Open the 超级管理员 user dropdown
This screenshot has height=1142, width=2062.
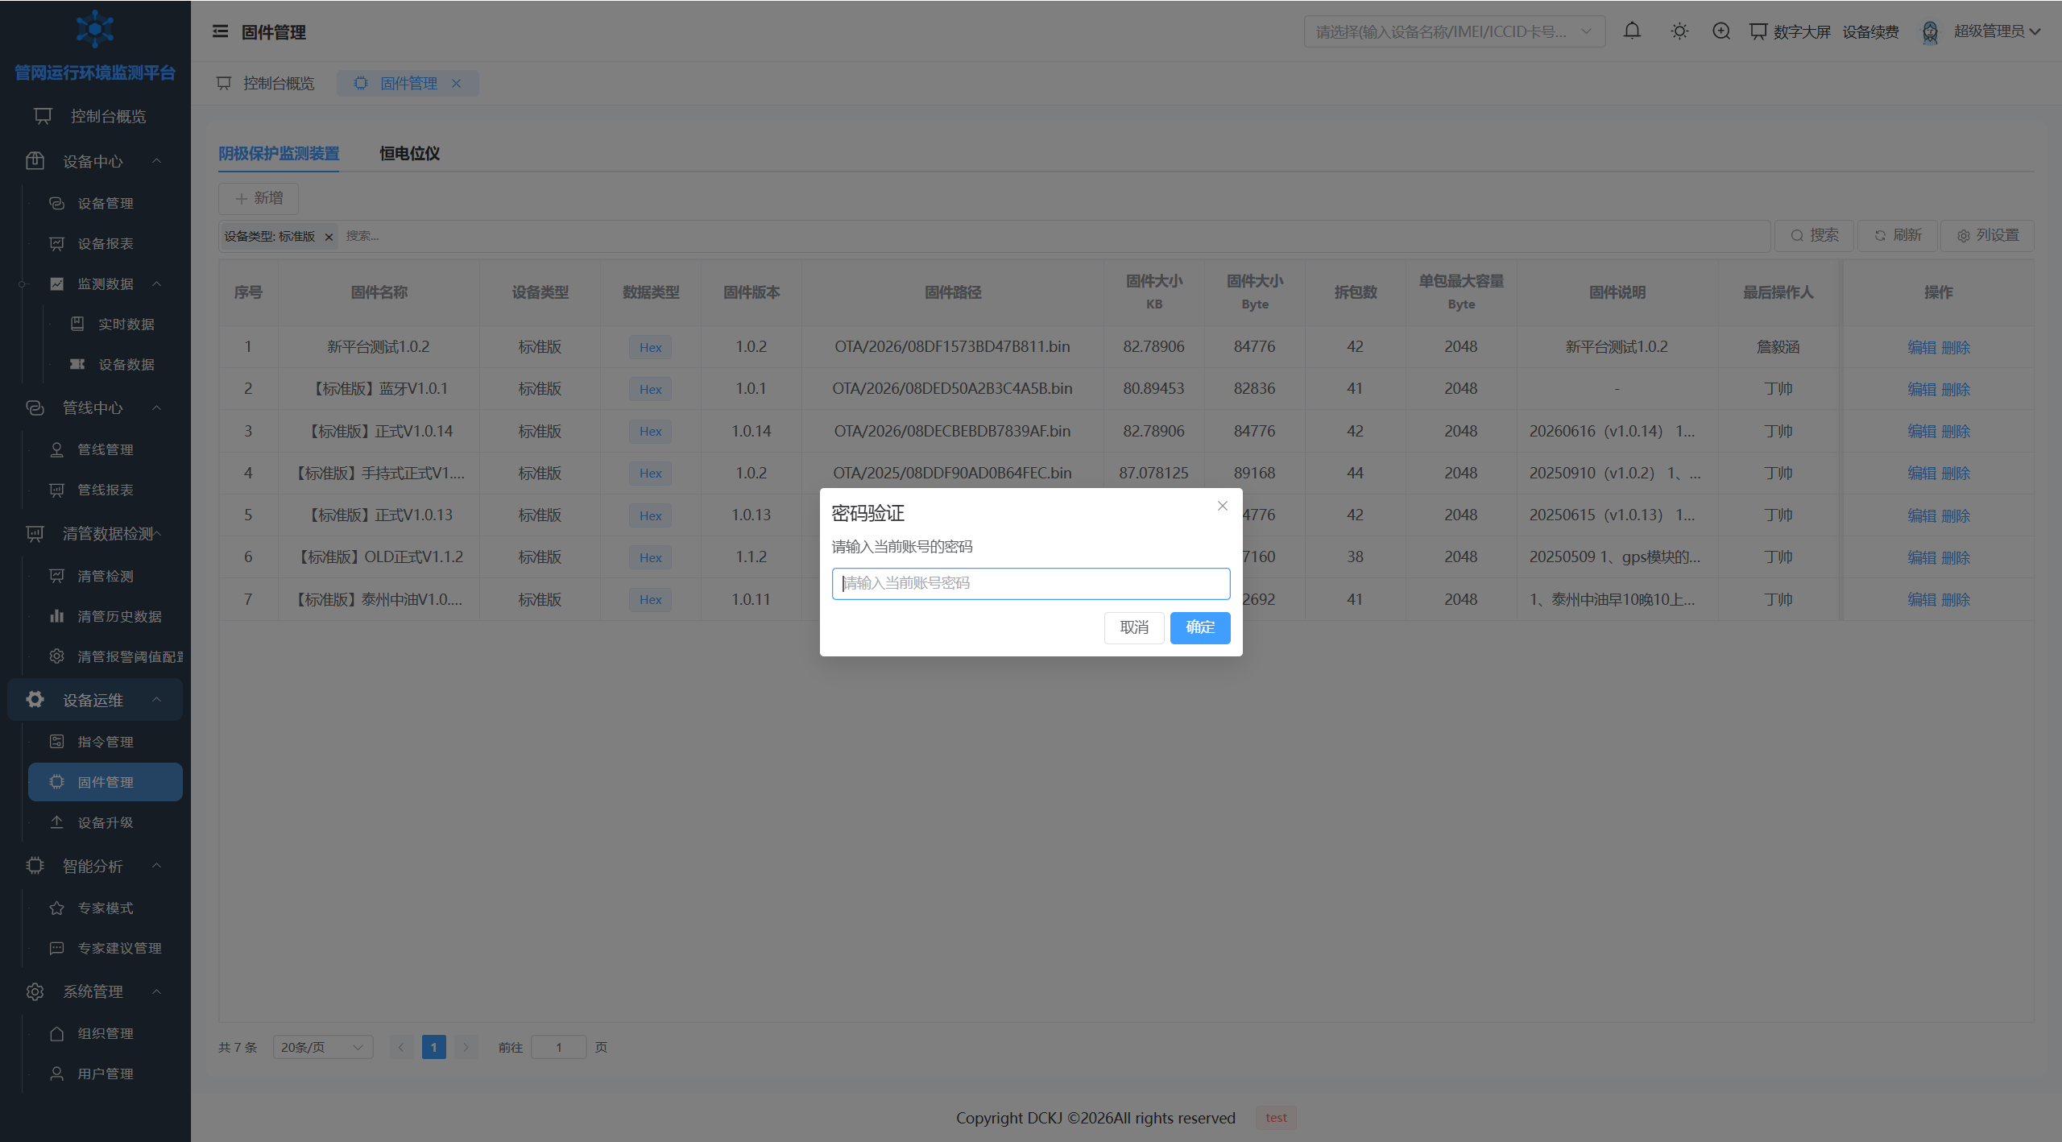click(1996, 31)
